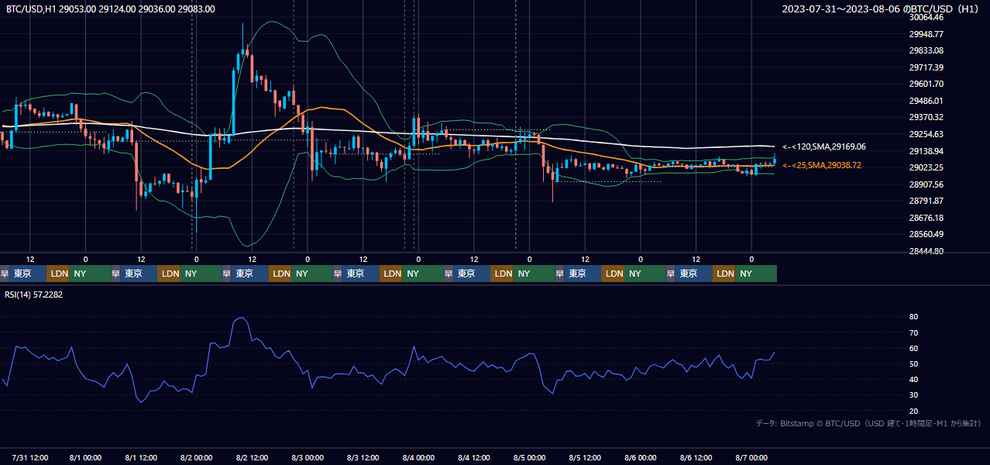This screenshot has height=465, width=990.
Task: Click the BTC/USD,H1 OHLC header text
Action: [x=111, y=9]
